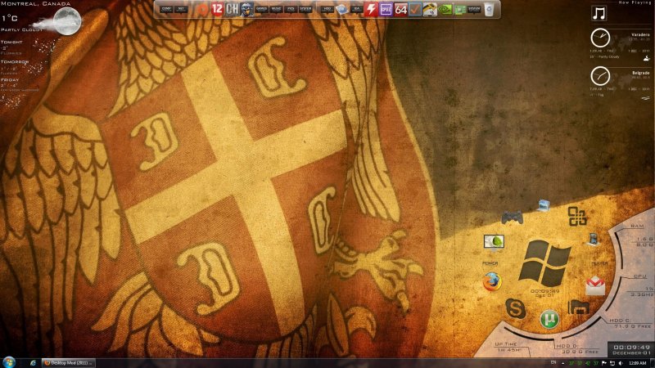Click the Tomorrow forecast entry
This screenshot has height=368, width=655.
point(15,67)
